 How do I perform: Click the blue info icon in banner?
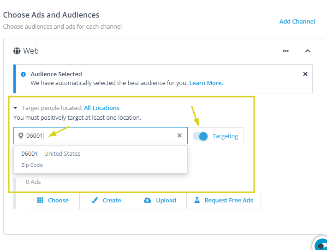tap(24, 74)
